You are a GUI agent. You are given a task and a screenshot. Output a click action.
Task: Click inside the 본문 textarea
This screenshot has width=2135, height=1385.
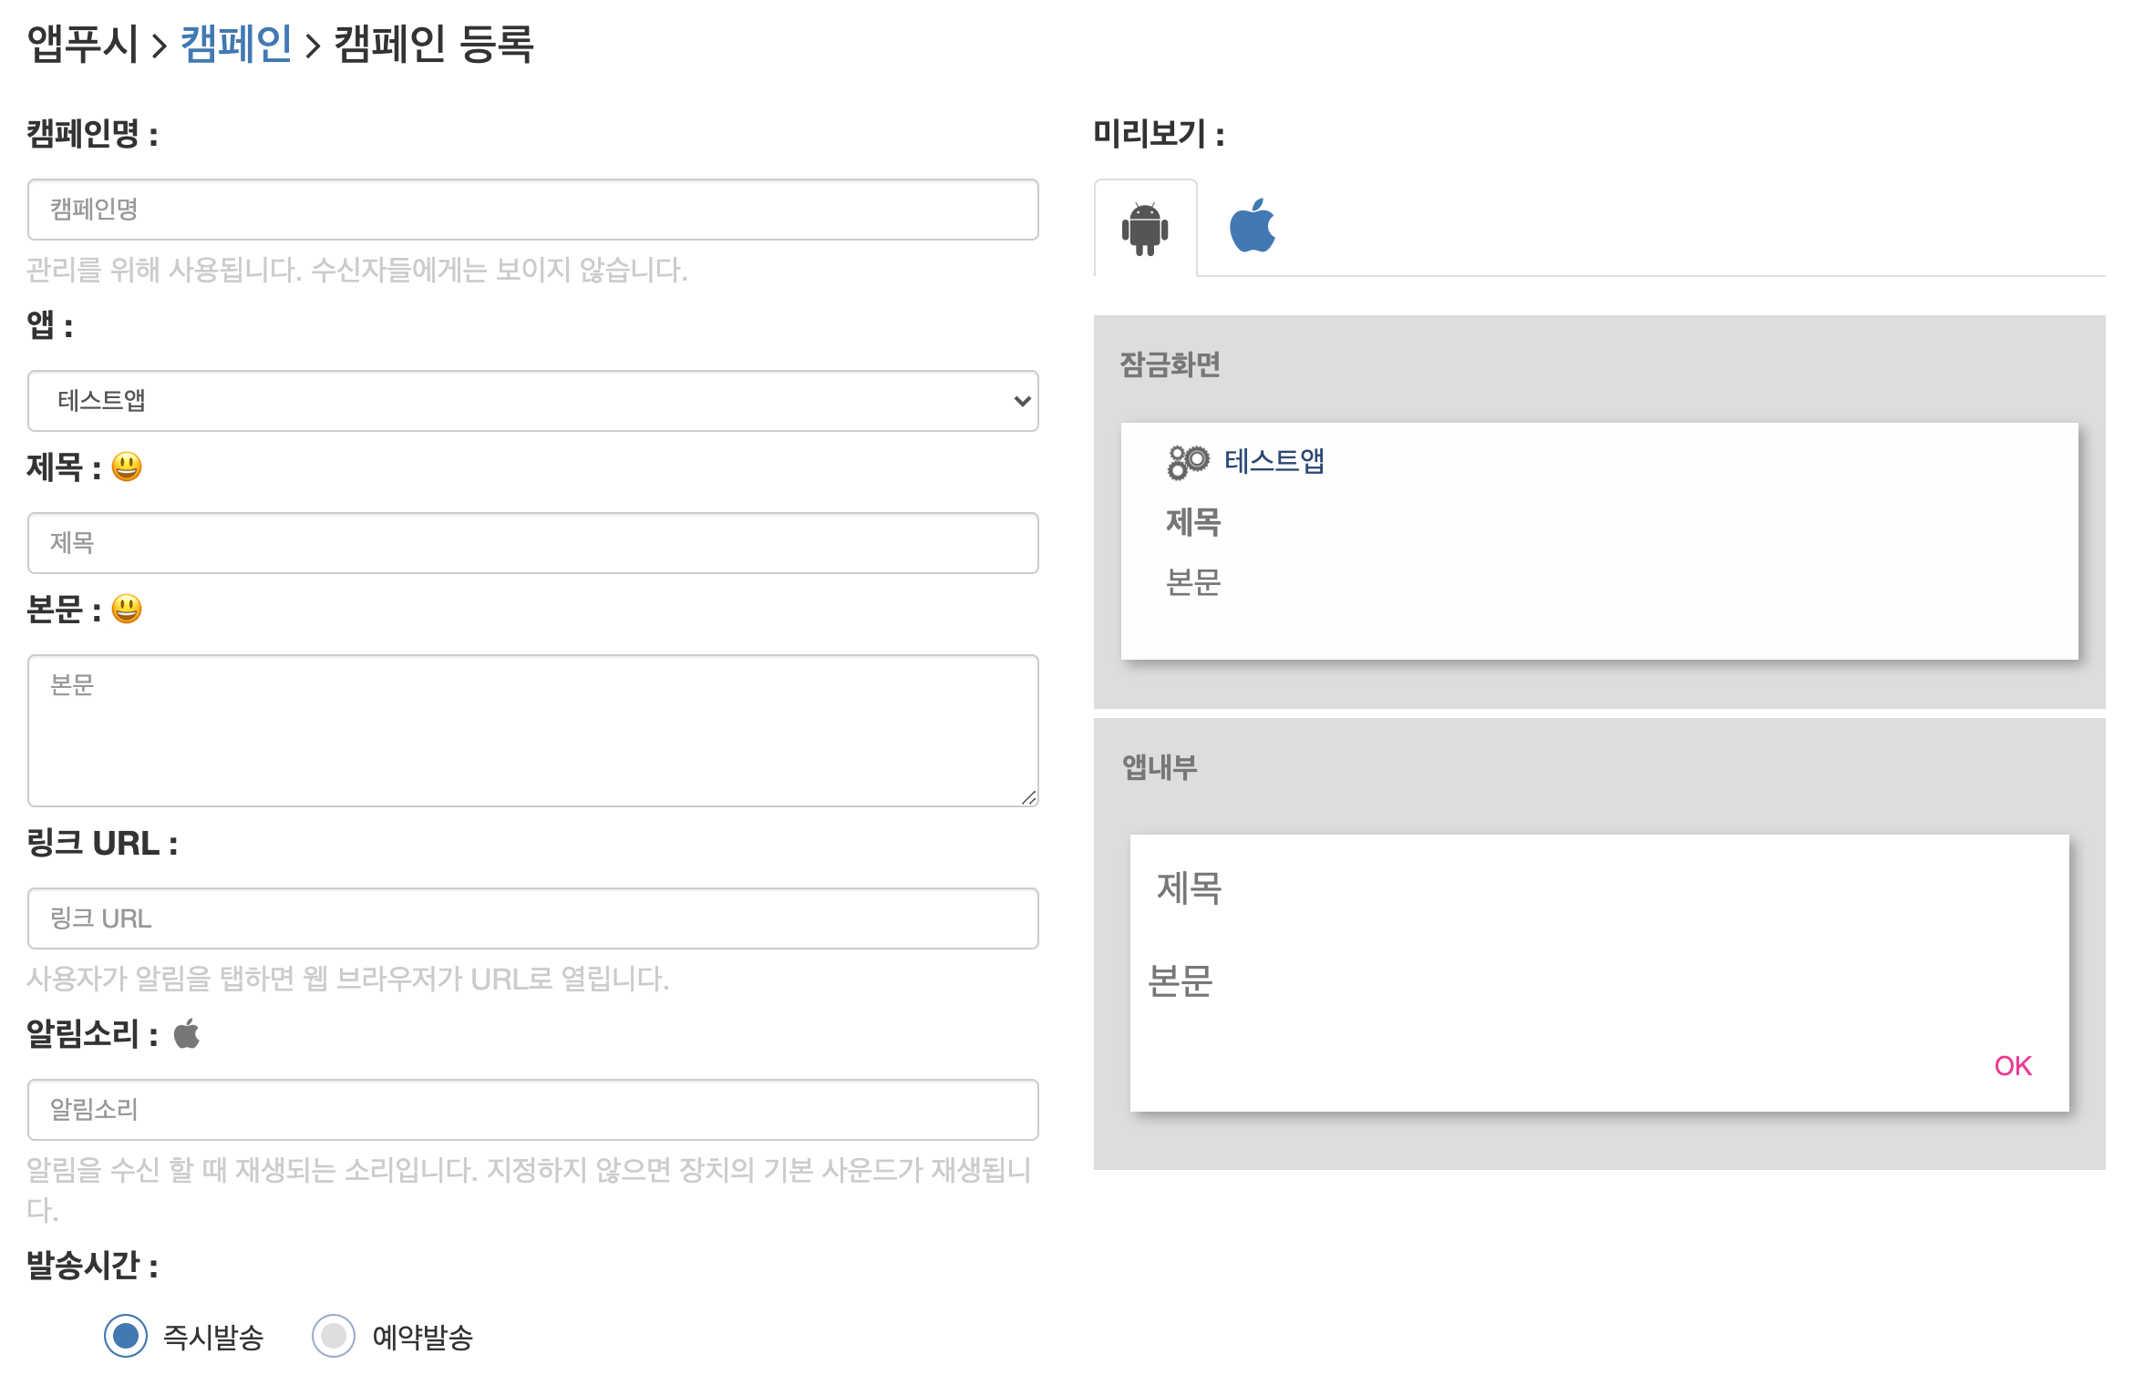(x=532, y=731)
